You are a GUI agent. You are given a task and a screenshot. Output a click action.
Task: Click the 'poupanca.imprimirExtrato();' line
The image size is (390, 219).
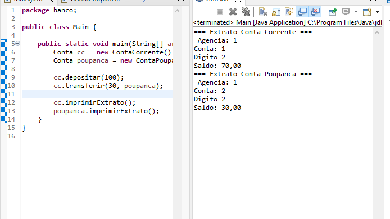106,111
